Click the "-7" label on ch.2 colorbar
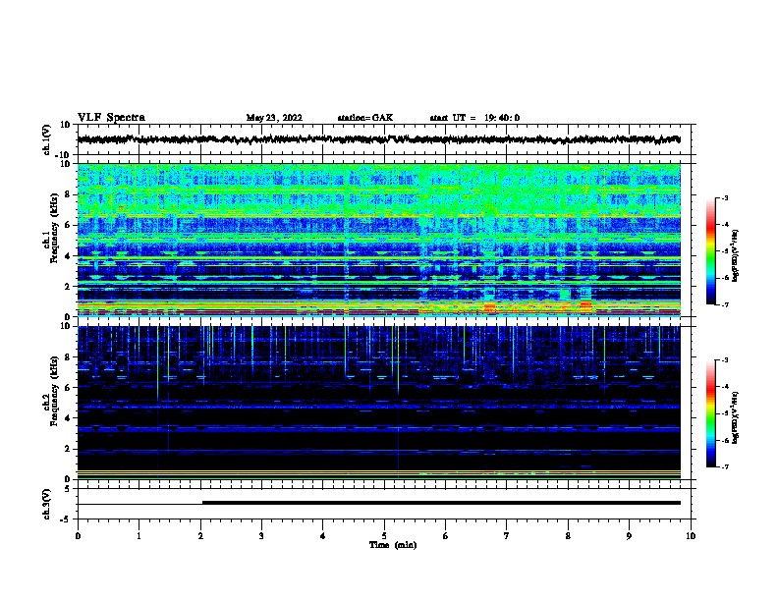This screenshot has width=778, height=601. point(724,466)
